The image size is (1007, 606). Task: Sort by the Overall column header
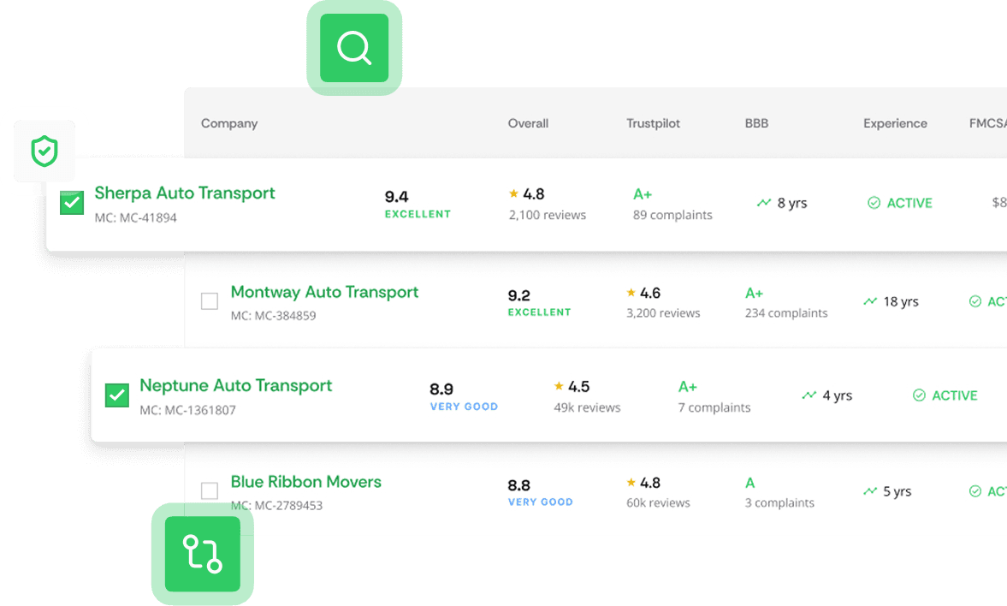click(x=528, y=123)
